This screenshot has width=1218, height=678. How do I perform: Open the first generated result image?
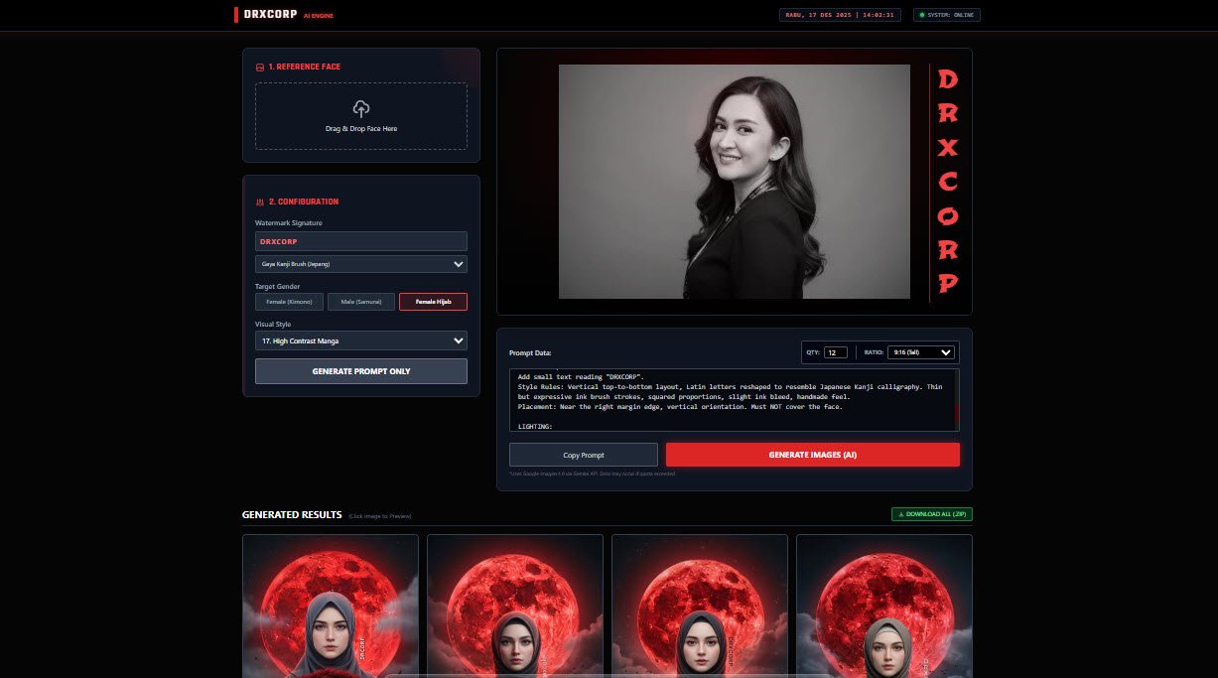pos(331,606)
